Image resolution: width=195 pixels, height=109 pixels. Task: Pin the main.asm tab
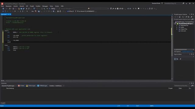pyautogui.click(x=8, y=14)
